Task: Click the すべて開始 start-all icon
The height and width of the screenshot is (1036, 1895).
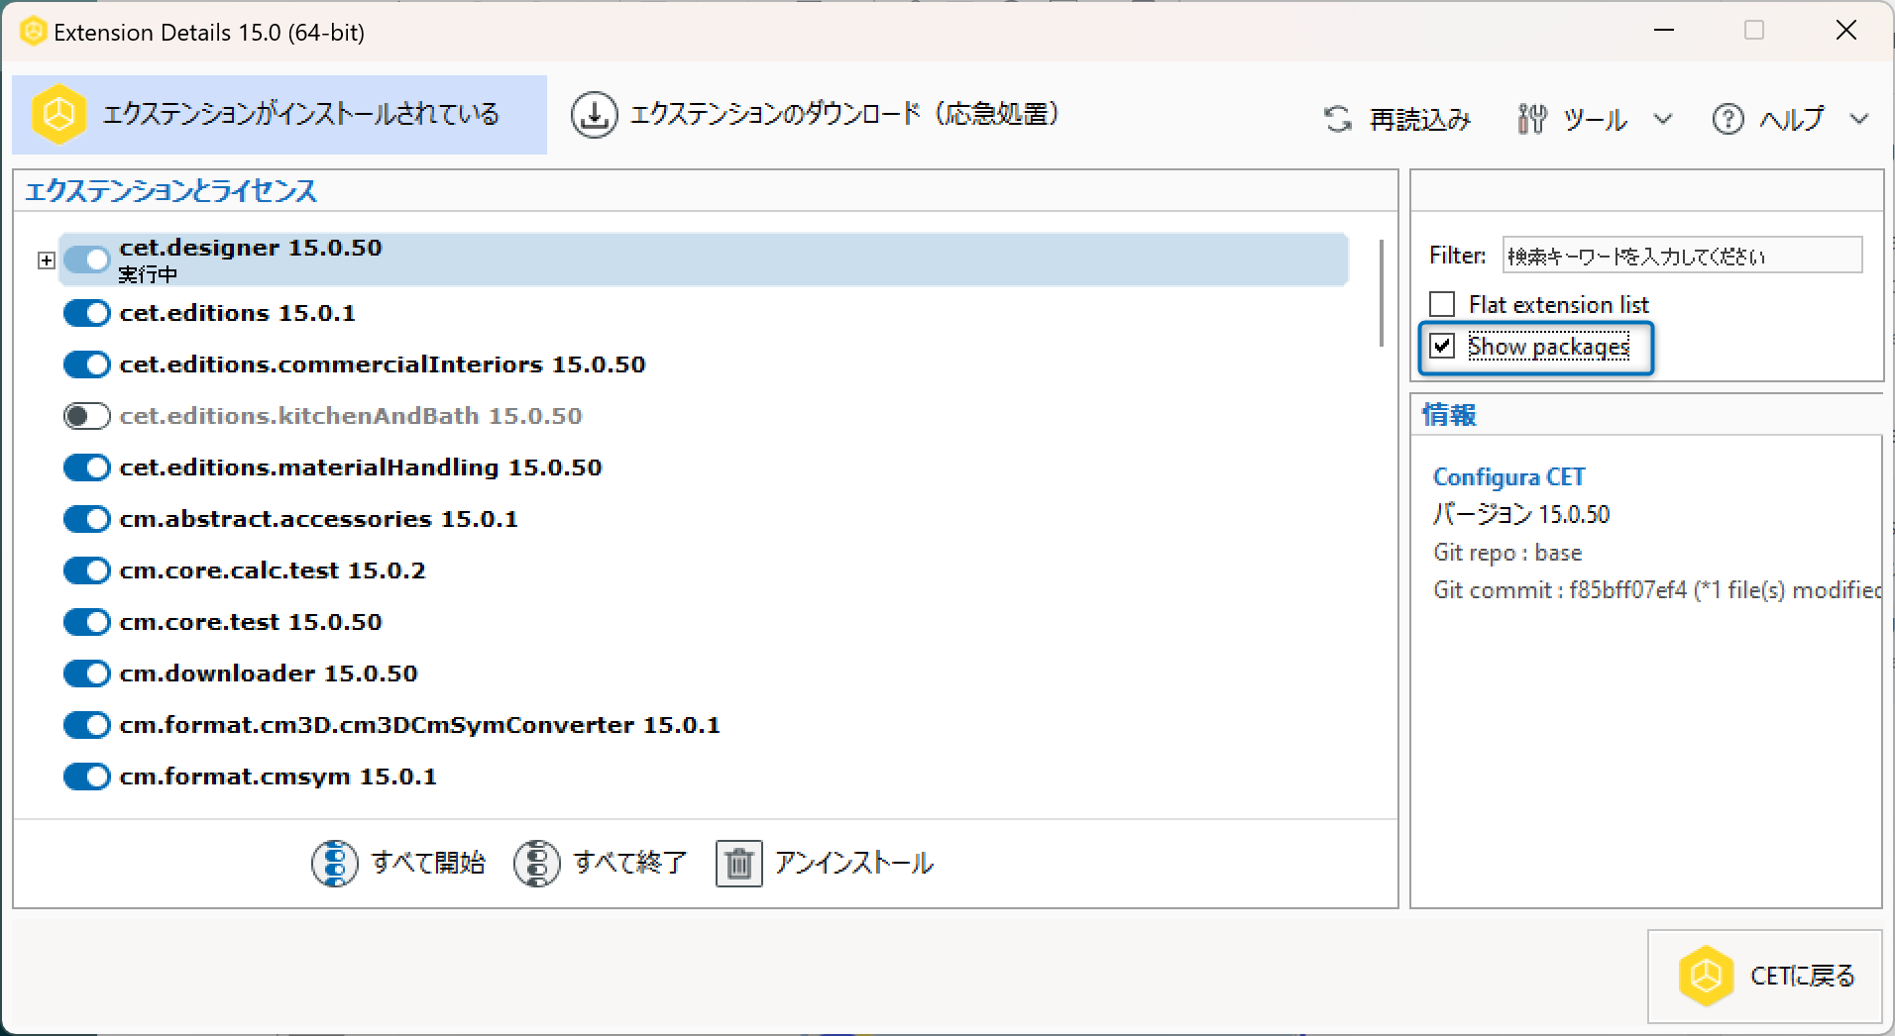Action: pos(335,863)
